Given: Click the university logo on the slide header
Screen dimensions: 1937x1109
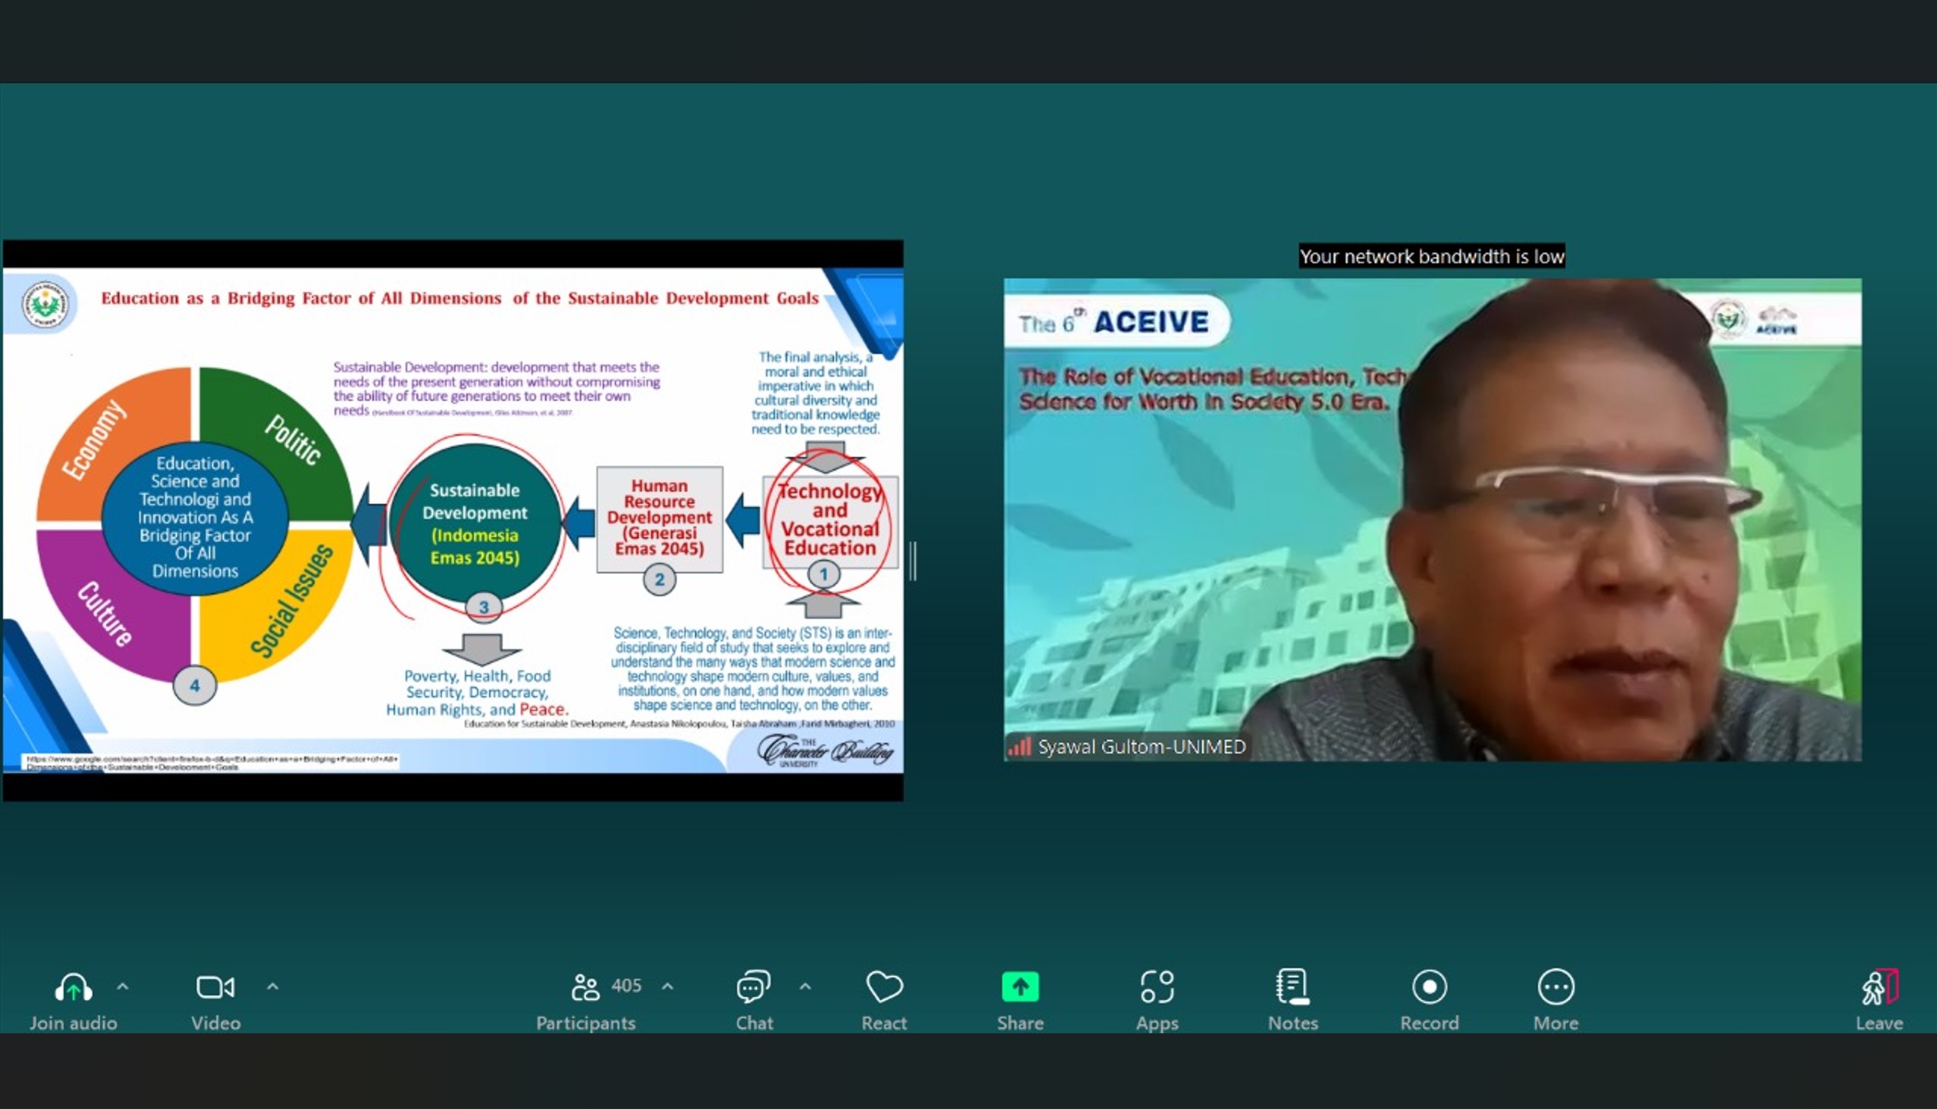Looking at the screenshot, I should 45,304.
